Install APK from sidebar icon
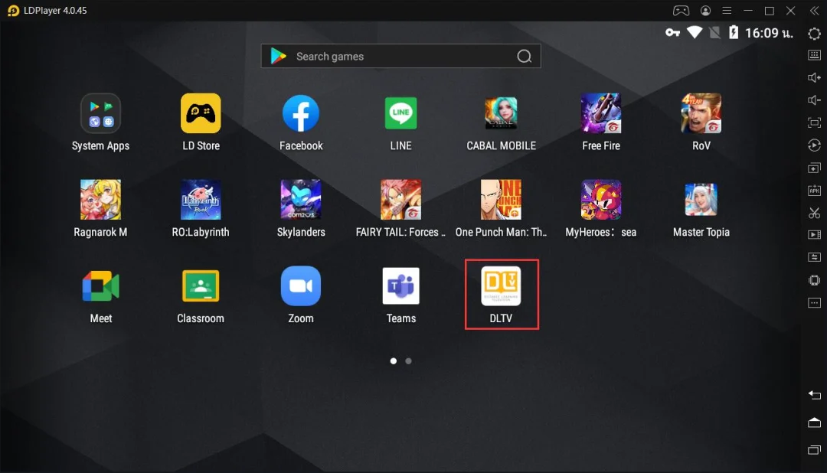Screen dimensions: 827x473 pos(814,191)
